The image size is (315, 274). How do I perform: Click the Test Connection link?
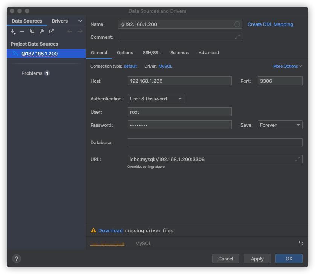point(107,244)
